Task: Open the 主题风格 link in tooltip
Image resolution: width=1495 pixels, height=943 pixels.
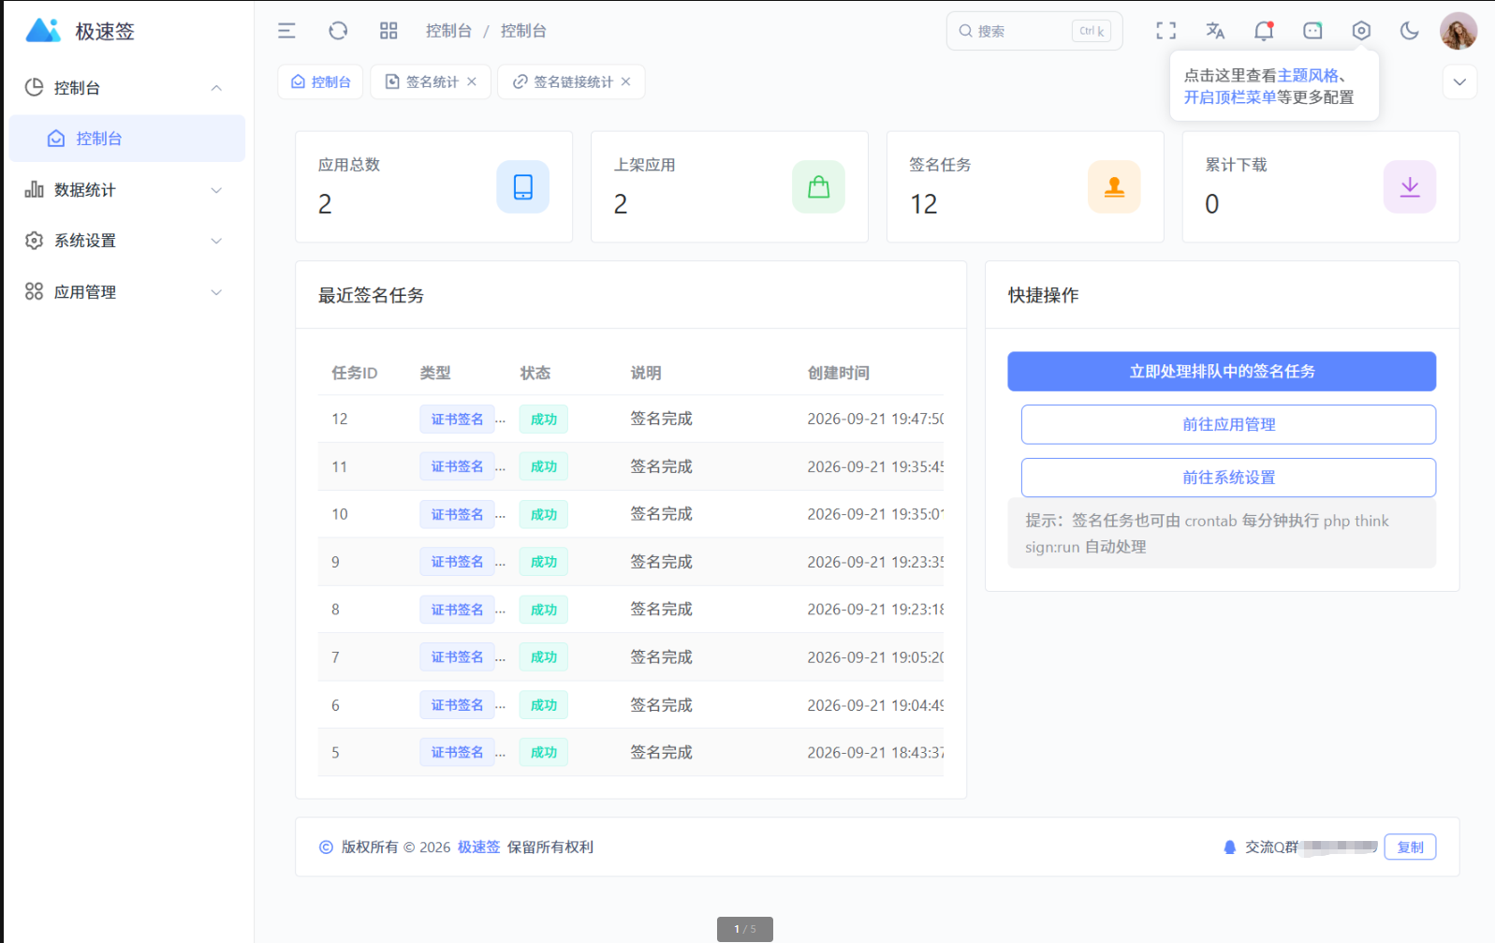Action: click(1308, 76)
